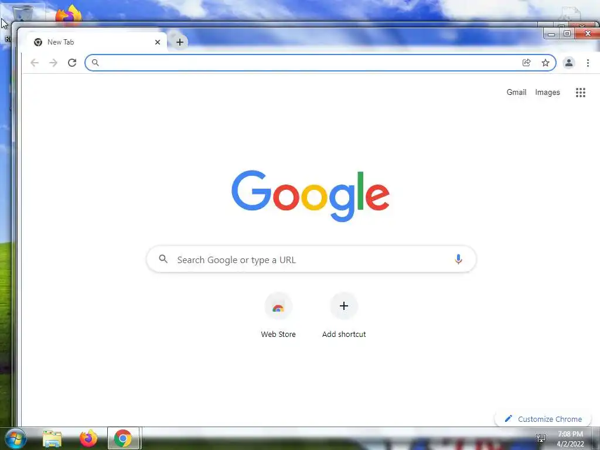The image size is (600, 450).
Task: Focus the Search Google or type a URL box
Action: click(x=311, y=260)
